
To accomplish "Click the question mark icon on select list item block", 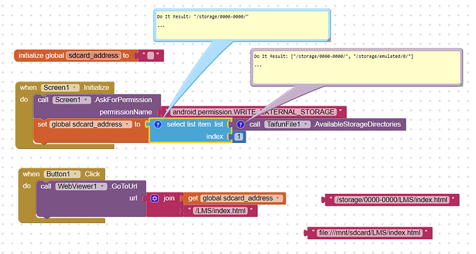I will pyautogui.click(x=158, y=124).
